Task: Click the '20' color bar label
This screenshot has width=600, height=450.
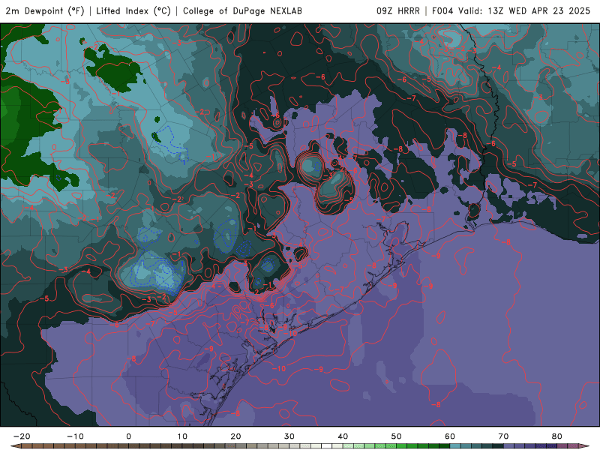Action: [235, 436]
